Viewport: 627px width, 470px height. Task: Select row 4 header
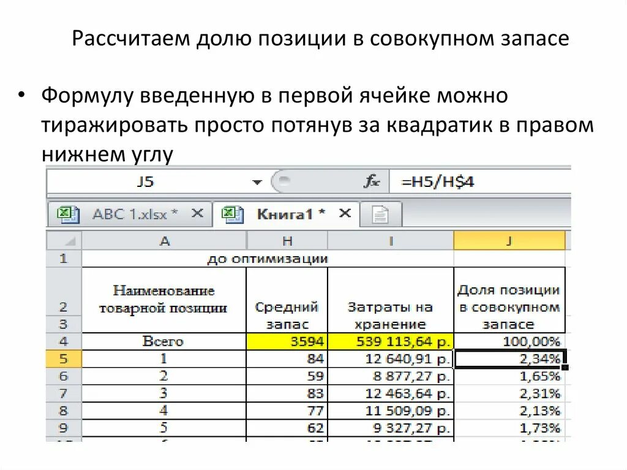tap(64, 341)
